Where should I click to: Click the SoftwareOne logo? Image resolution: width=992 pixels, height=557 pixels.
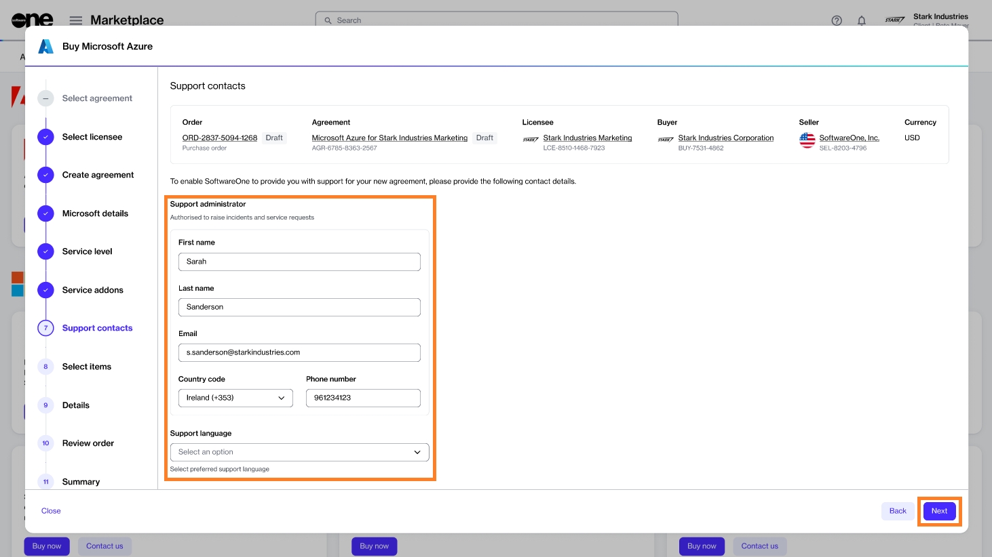click(x=32, y=20)
